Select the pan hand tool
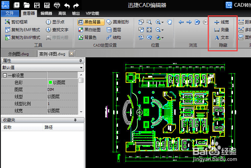 [169, 22]
